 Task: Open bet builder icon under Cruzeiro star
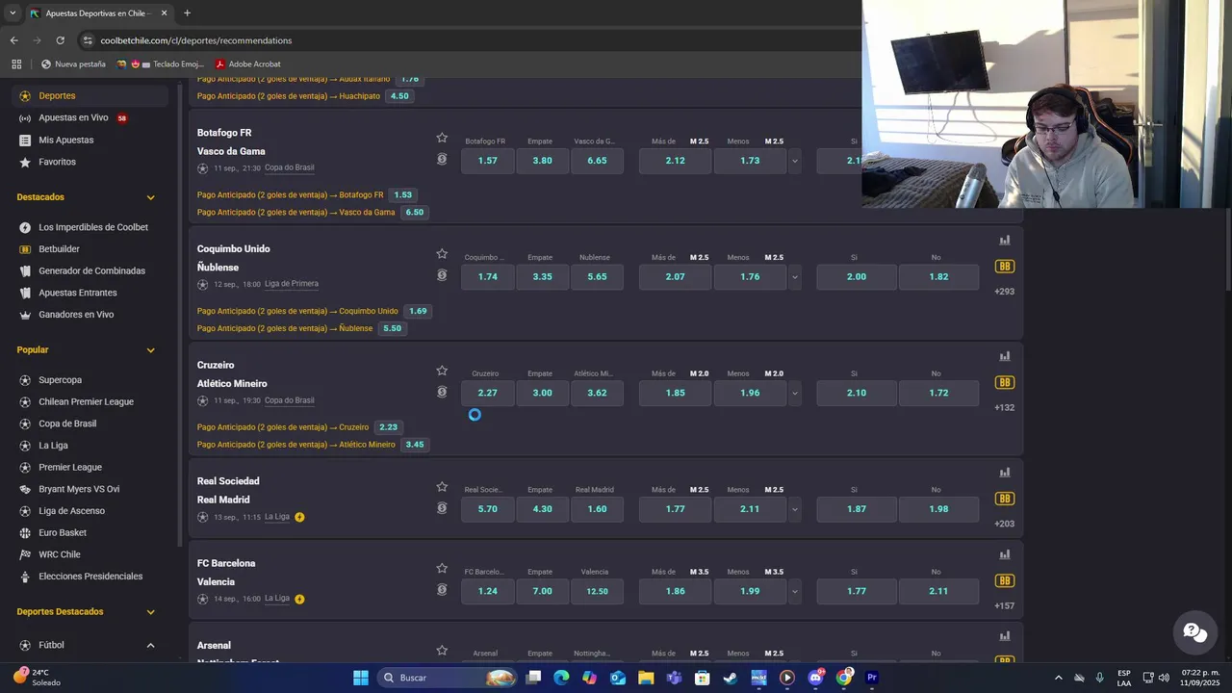pos(442,392)
